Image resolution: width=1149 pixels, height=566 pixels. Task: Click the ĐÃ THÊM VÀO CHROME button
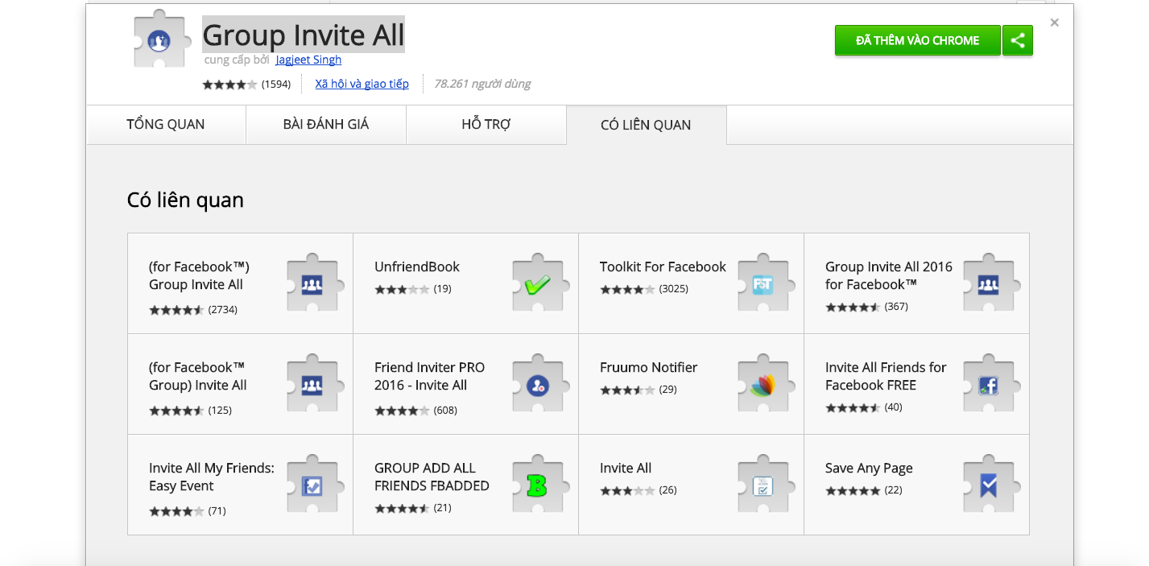coord(918,40)
